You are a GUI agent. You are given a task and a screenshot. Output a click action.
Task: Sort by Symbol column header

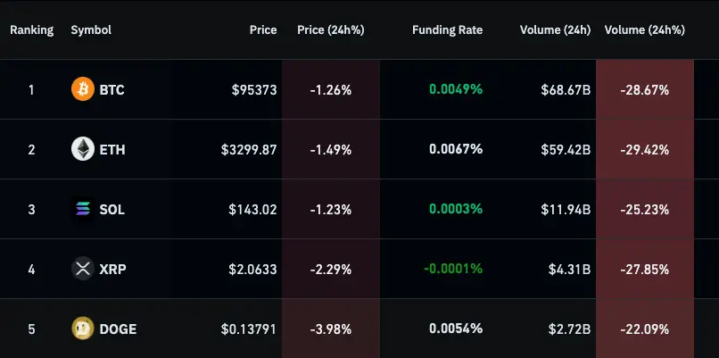click(x=91, y=29)
